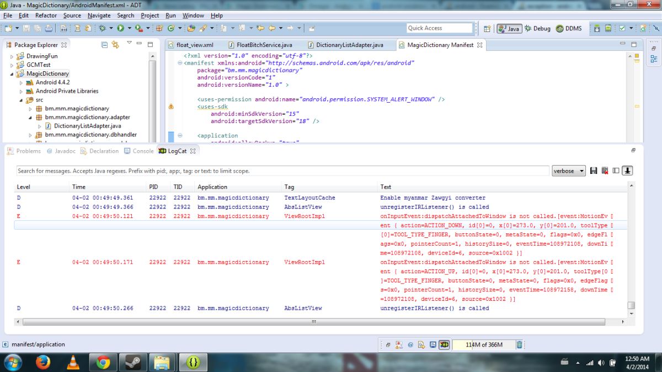Click Collapse All in Package Explorer

[x=104, y=45]
